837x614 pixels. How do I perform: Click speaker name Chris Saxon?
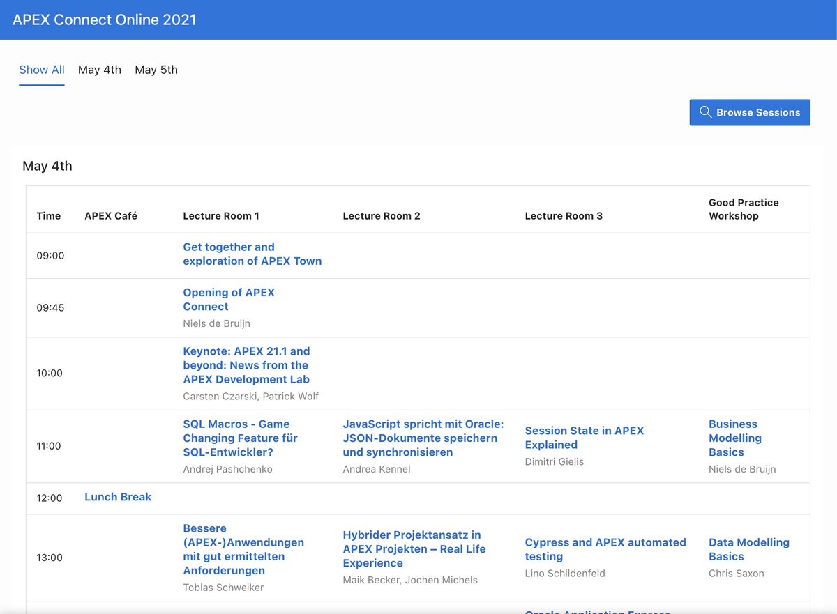coord(737,574)
